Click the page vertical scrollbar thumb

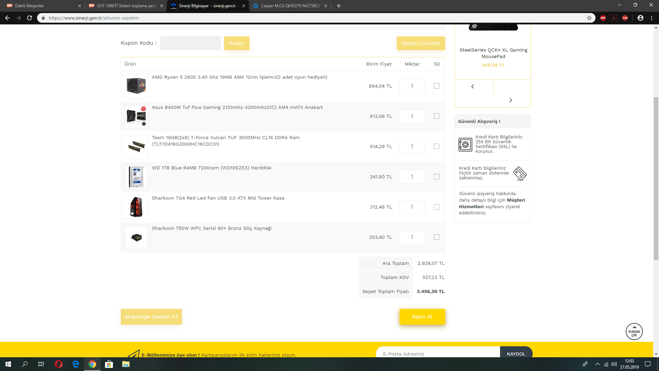pos(656,179)
